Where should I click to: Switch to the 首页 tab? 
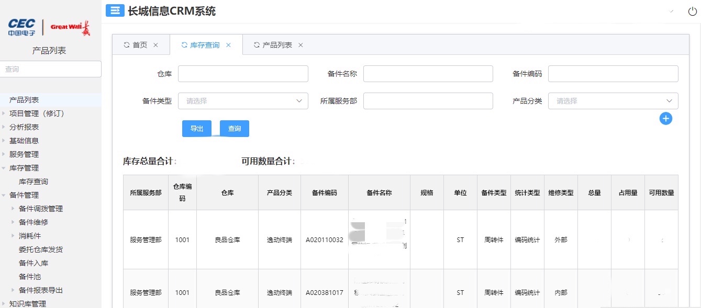point(140,45)
